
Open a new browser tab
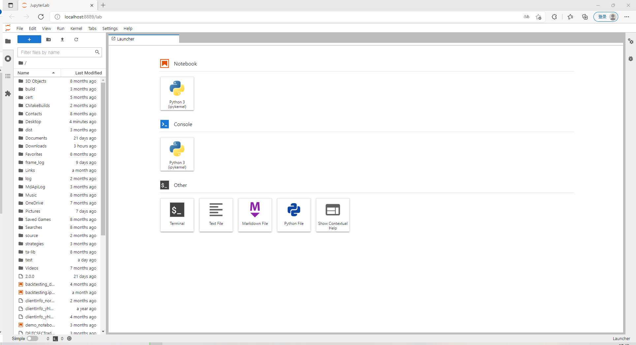103,5
